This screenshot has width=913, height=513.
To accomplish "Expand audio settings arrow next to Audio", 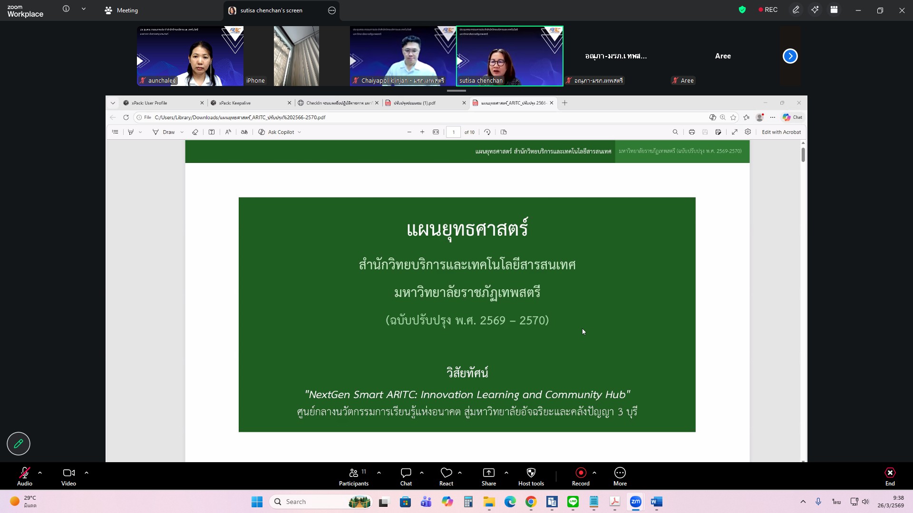I will 40,473.
